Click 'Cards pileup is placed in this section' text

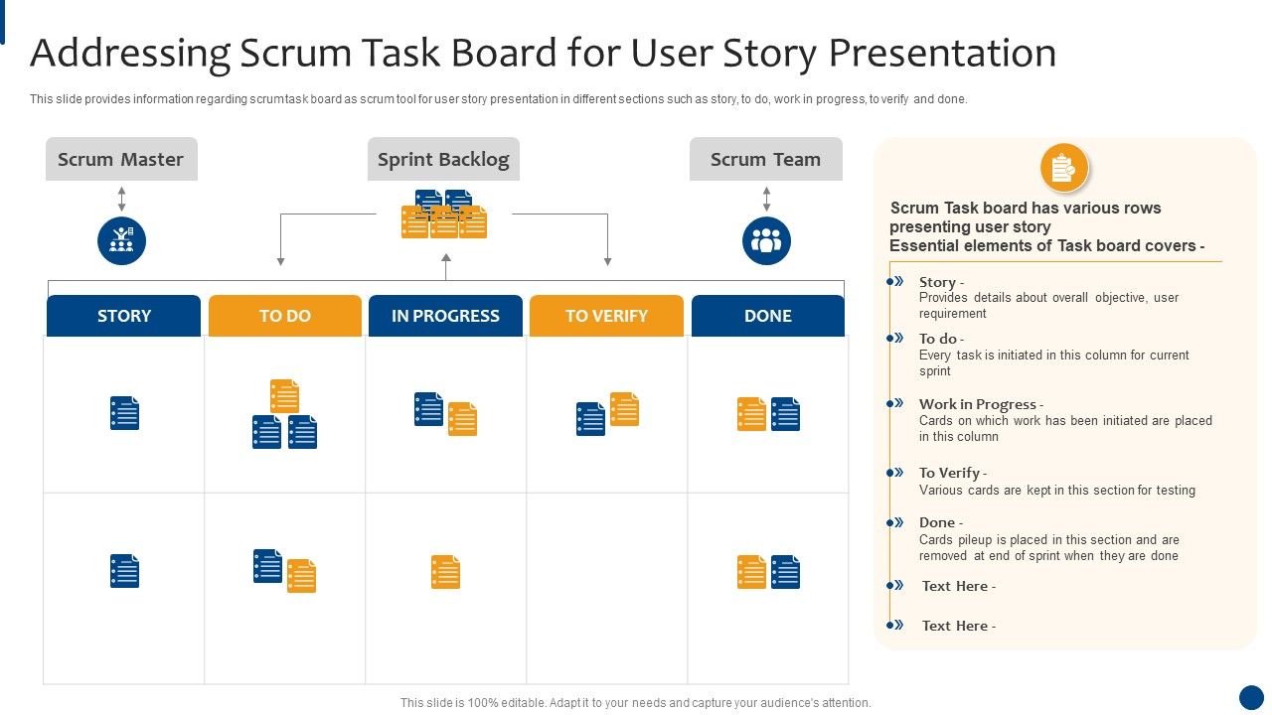(1049, 548)
